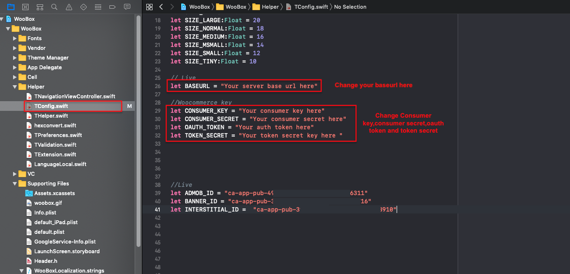Click the OAUTH_TOKEN string value

[x=275, y=127]
